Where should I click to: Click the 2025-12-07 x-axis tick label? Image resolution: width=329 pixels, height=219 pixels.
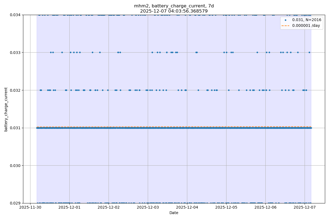305,208
